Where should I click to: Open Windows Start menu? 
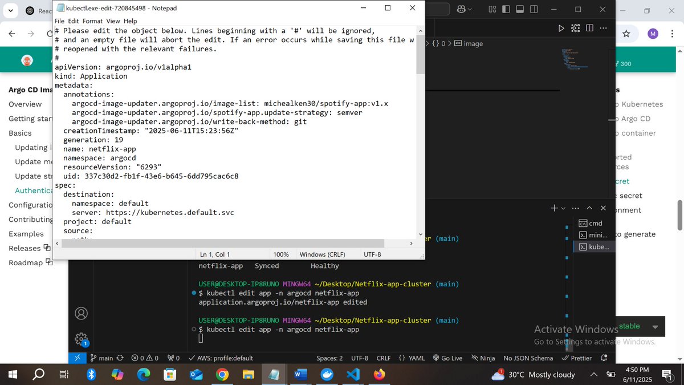pos(13,375)
